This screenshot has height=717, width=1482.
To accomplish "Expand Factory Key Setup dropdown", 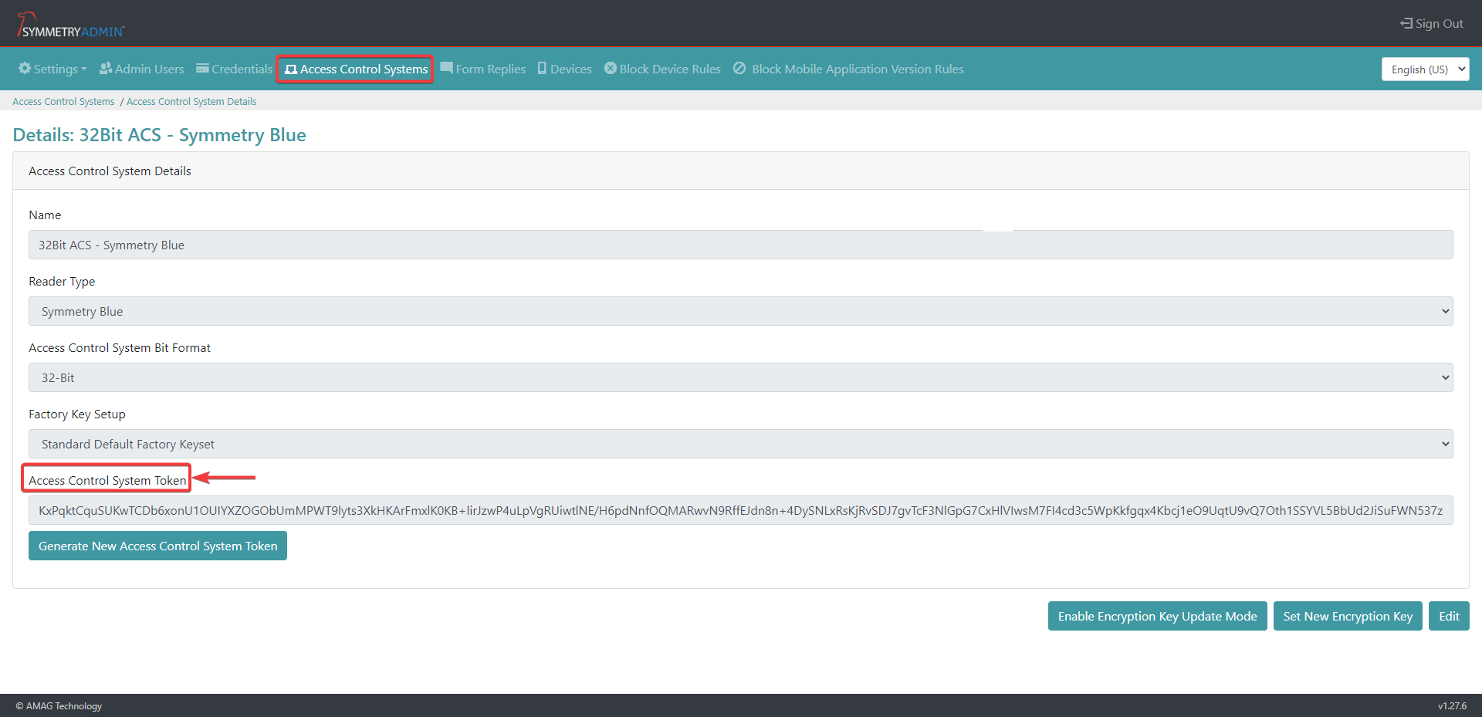I will point(741,444).
